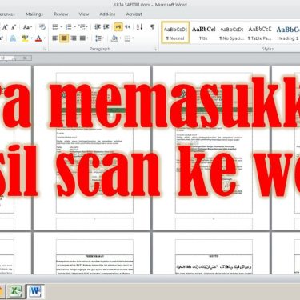Decrease the paragraph indent

(98, 27)
